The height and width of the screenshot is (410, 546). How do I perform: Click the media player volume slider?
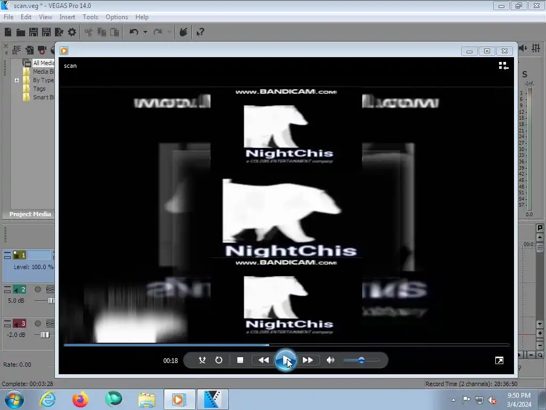pyautogui.click(x=361, y=360)
